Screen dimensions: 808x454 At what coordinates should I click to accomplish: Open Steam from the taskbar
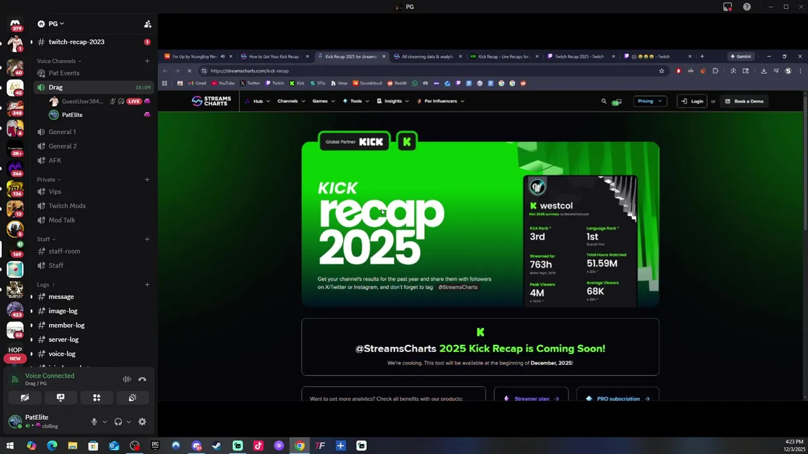click(x=217, y=446)
